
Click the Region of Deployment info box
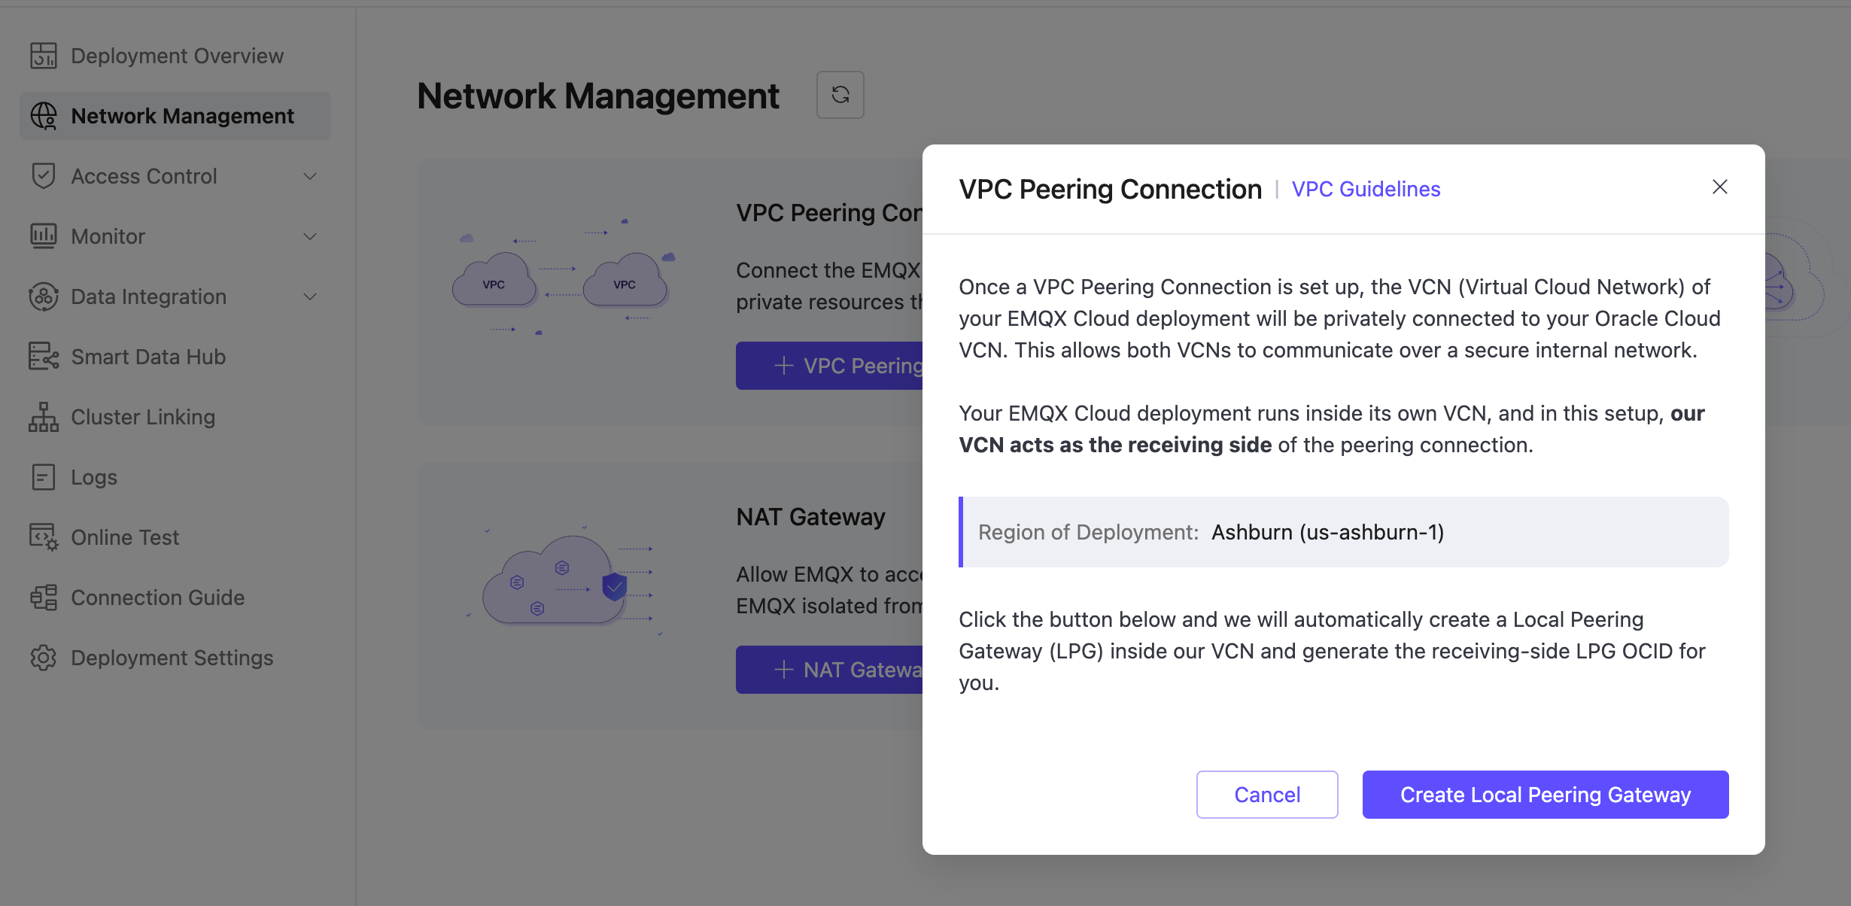(1343, 532)
